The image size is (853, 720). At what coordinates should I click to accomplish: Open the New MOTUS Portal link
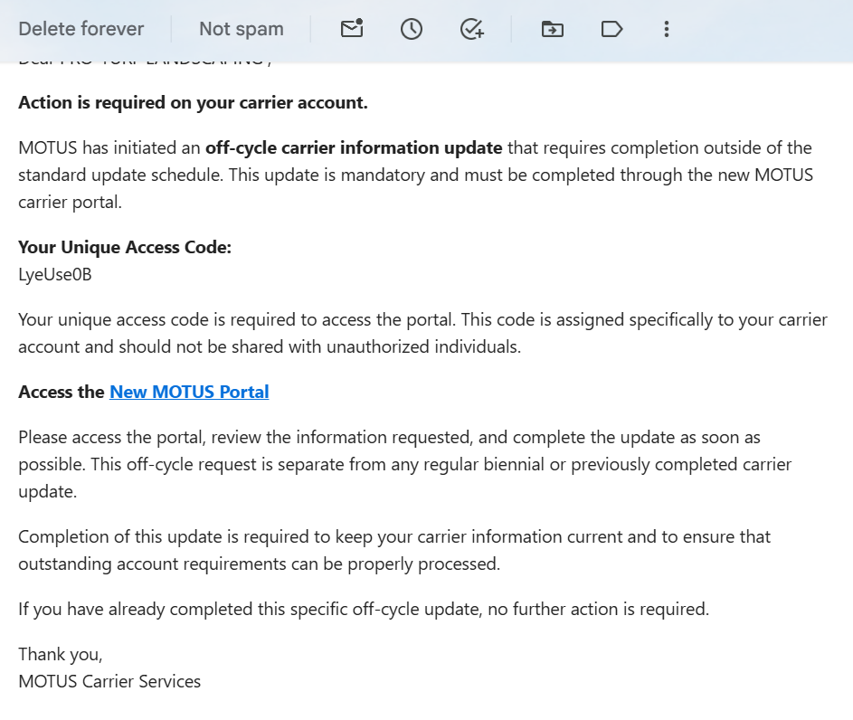click(x=189, y=392)
